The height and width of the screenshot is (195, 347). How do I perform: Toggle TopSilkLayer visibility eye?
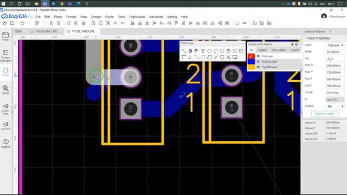[258, 67]
